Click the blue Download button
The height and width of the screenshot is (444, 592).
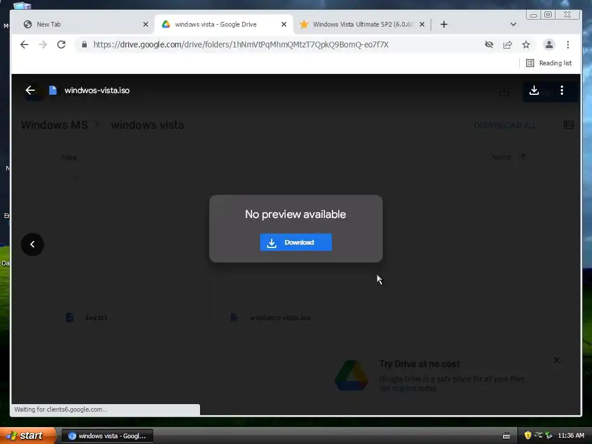click(x=296, y=242)
